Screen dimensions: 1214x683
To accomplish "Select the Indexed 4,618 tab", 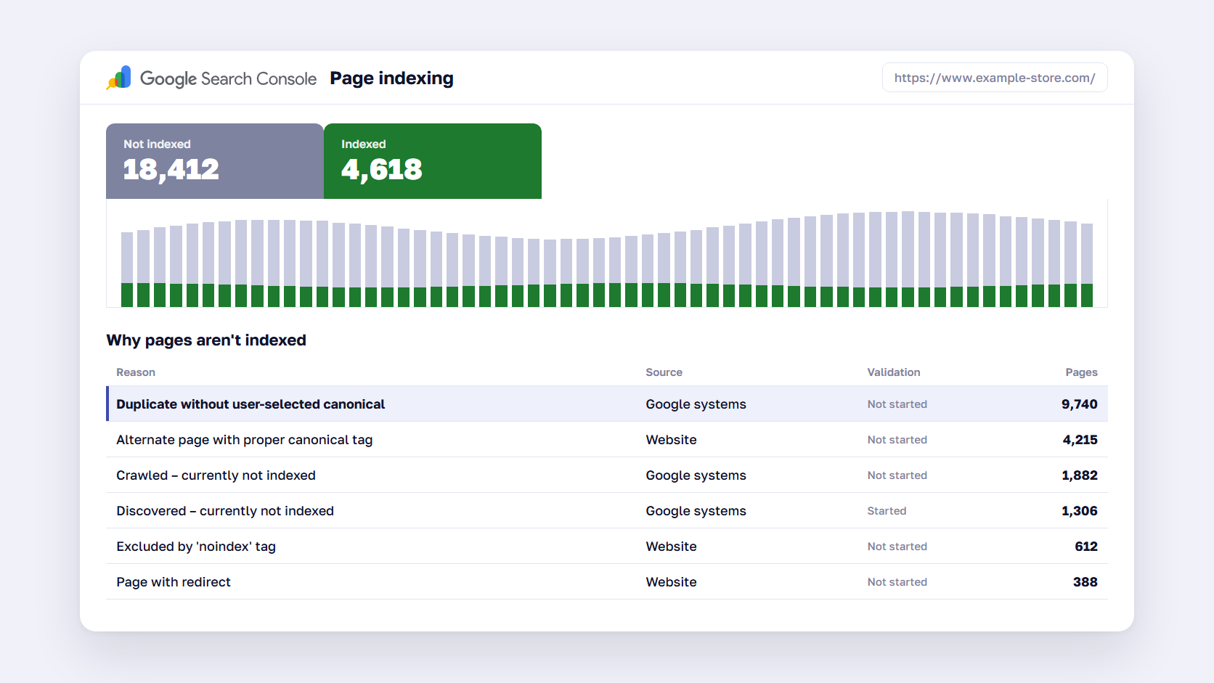I will click(433, 161).
